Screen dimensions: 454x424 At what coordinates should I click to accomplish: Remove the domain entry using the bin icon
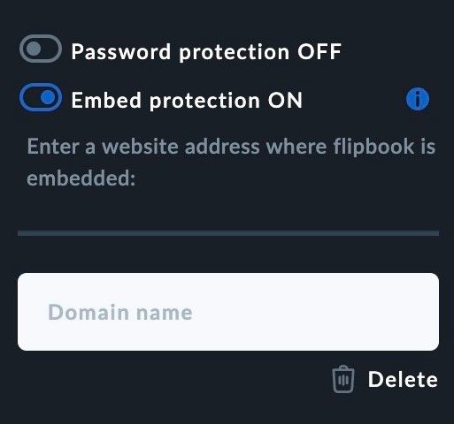[x=343, y=379]
